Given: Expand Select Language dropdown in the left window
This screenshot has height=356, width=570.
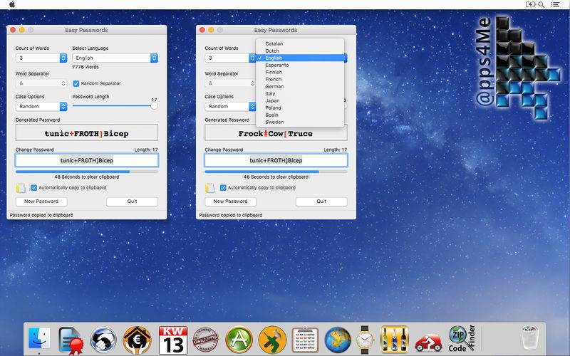Looking at the screenshot, I should (x=115, y=58).
